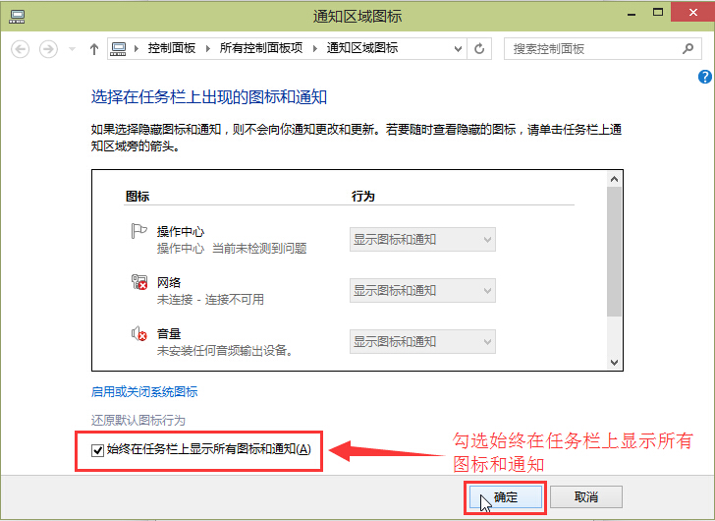715x521 pixels.
Task: Select 所有控制面板项 in the breadcrumb path
Action: click(261, 48)
